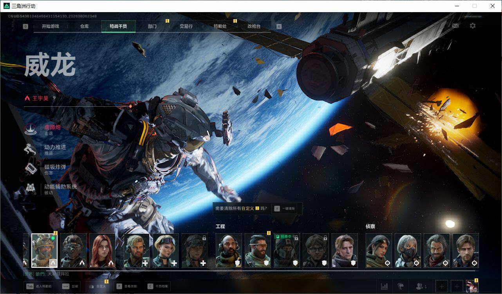Select the 动能辅助系统 passive skill icon
Viewport: 502px width, 294px height.
pos(31,189)
